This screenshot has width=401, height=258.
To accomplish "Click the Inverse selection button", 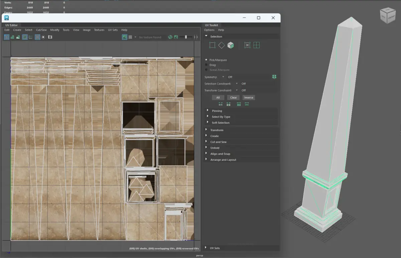I will tap(249, 98).
